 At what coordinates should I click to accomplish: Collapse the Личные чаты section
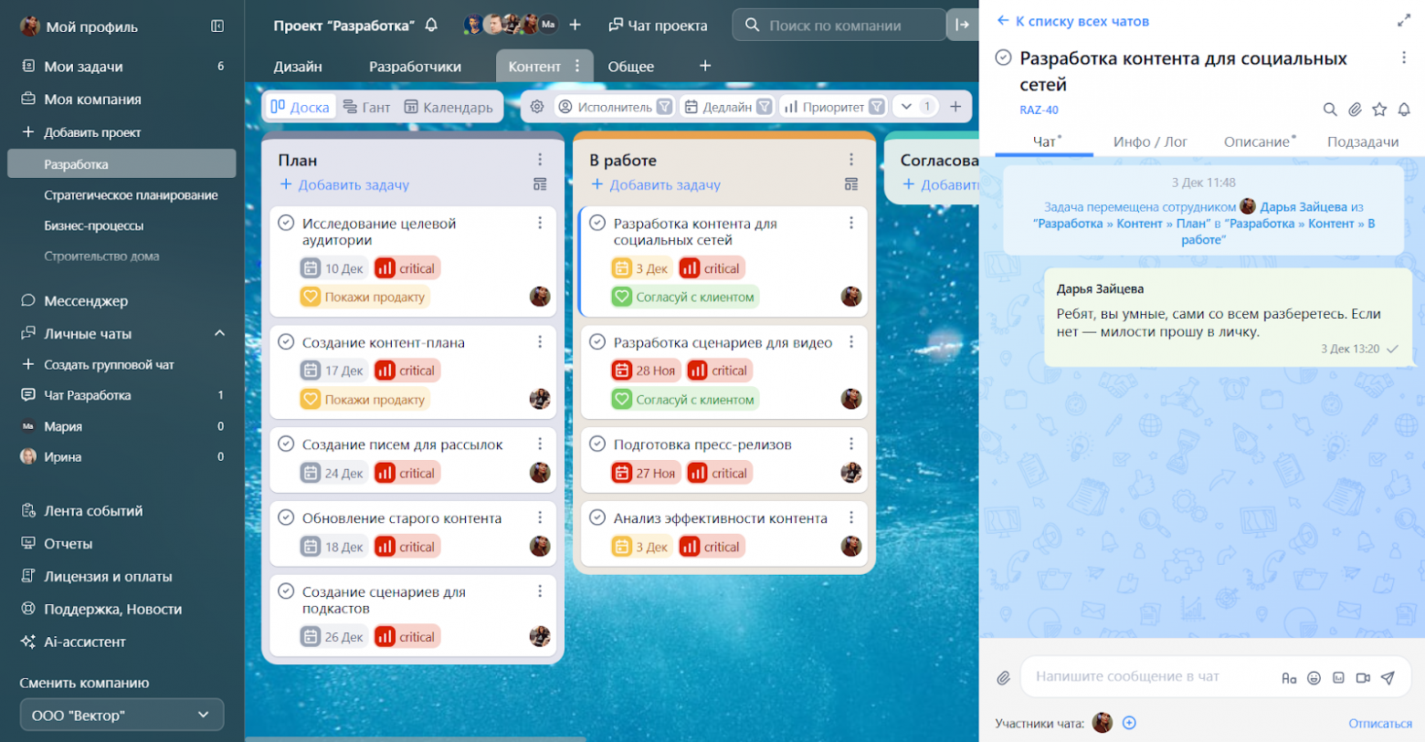point(219,333)
